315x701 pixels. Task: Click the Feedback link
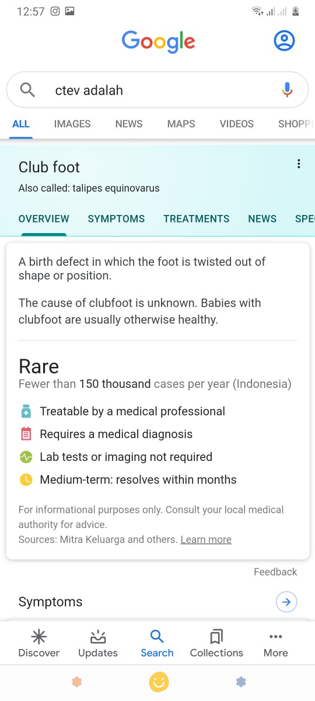(275, 572)
